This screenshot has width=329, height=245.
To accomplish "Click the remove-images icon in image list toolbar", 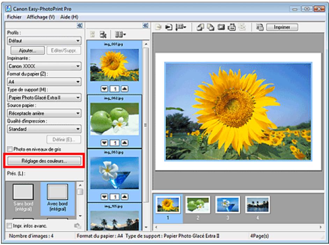I will 103,34.
